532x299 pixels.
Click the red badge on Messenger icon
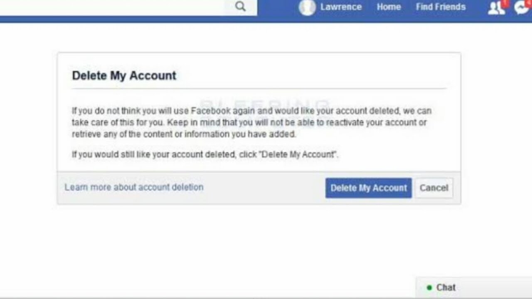[x=529, y=3]
